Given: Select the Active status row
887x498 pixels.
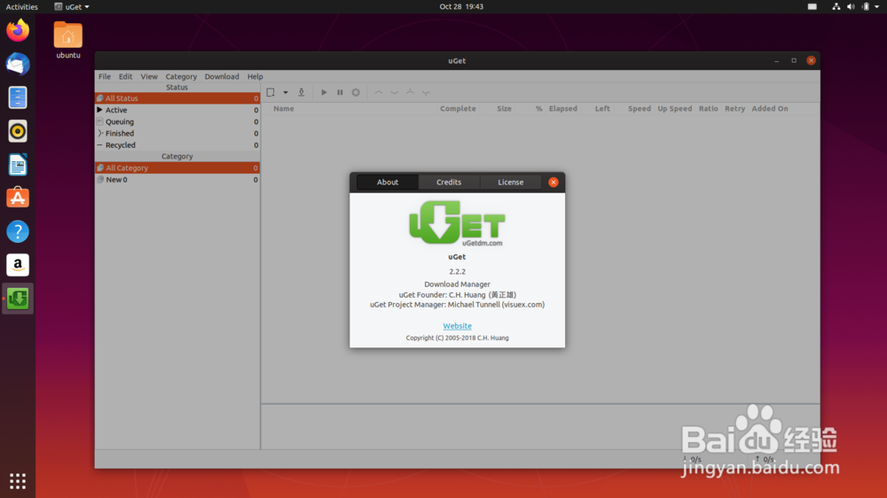Looking at the screenshot, I should [x=177, y=110].
